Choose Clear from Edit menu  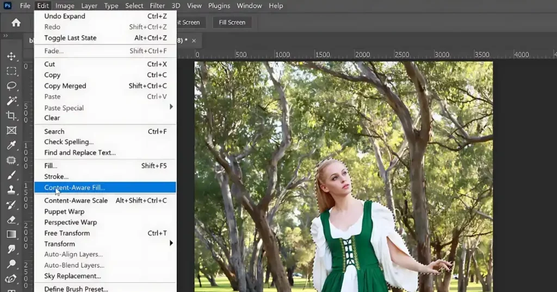click(105, 118)
